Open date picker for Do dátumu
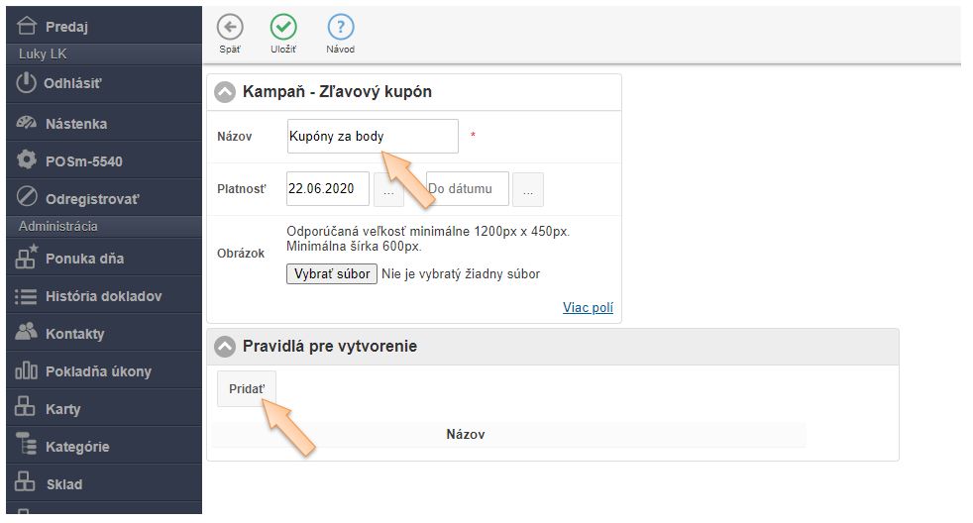973x523 pixels. click(528, 189)
